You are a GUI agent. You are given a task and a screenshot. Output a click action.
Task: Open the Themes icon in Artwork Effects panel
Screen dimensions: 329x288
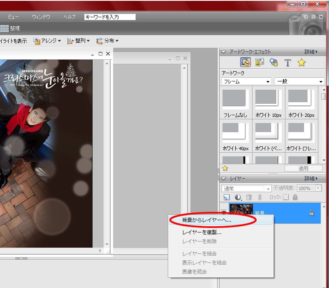tap(259, 62)
